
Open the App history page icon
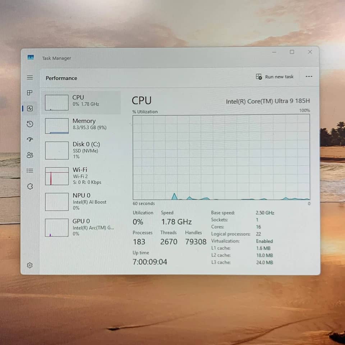pyautogui.click(x=30, y=124)
